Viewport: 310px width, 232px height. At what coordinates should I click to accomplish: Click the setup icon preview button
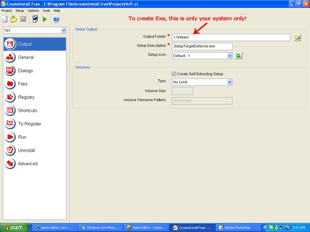tap(239, 56)
